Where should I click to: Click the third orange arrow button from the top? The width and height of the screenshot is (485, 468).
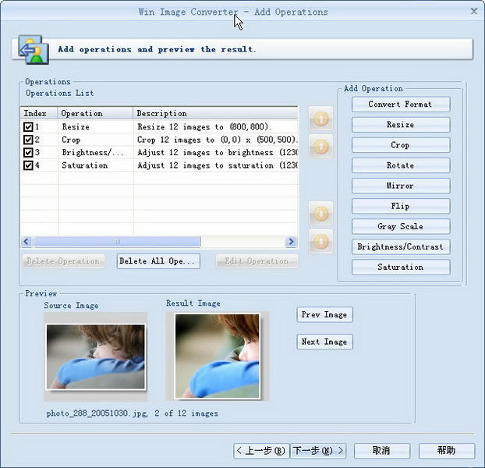tap(320, 213)
